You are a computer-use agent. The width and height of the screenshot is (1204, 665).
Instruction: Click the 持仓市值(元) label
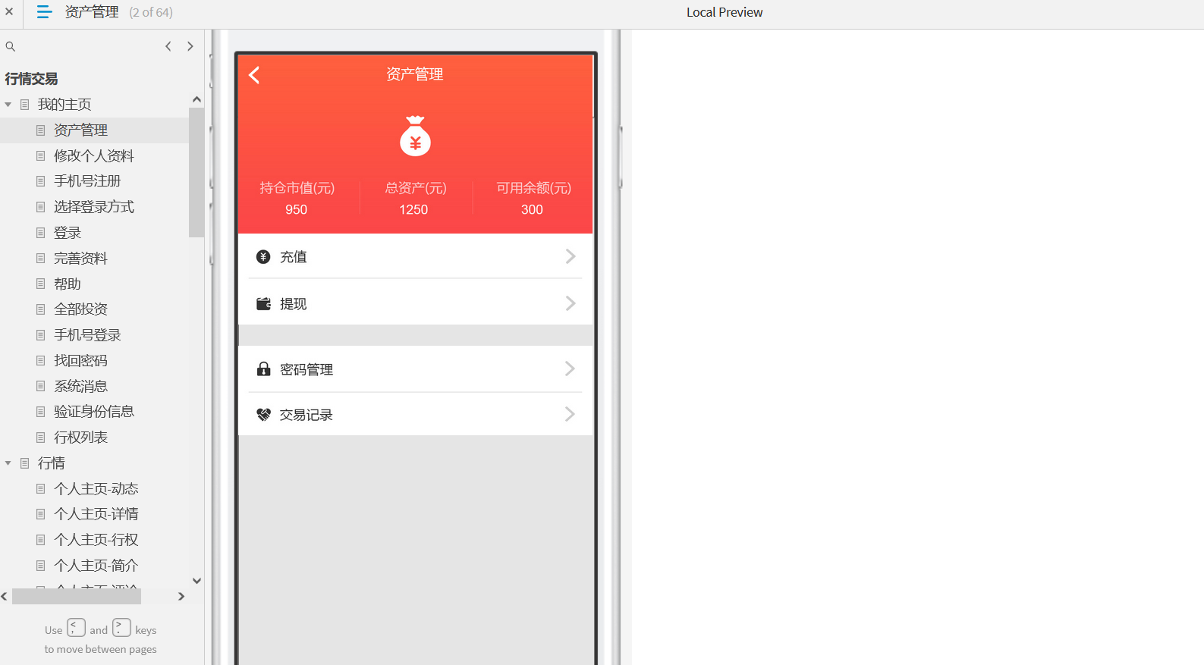click(x=297, y=188)
